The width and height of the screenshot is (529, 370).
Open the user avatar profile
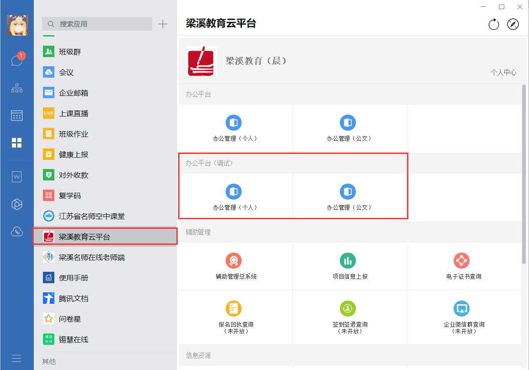[x=17, y=25]
